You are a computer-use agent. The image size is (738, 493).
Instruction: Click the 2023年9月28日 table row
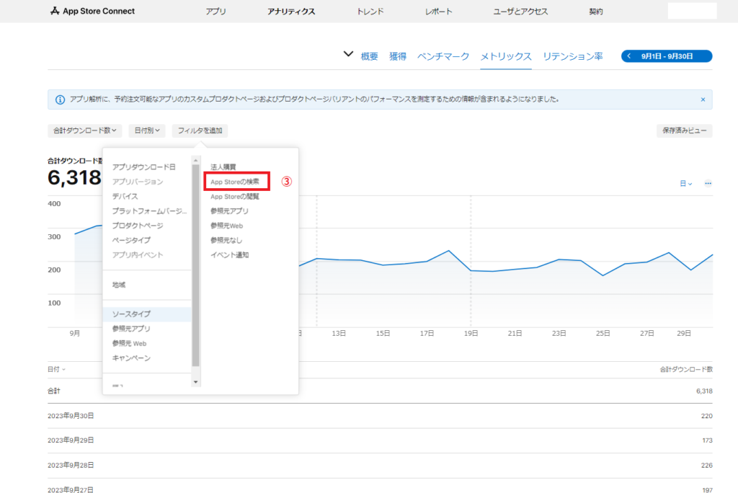coord(380,465)
